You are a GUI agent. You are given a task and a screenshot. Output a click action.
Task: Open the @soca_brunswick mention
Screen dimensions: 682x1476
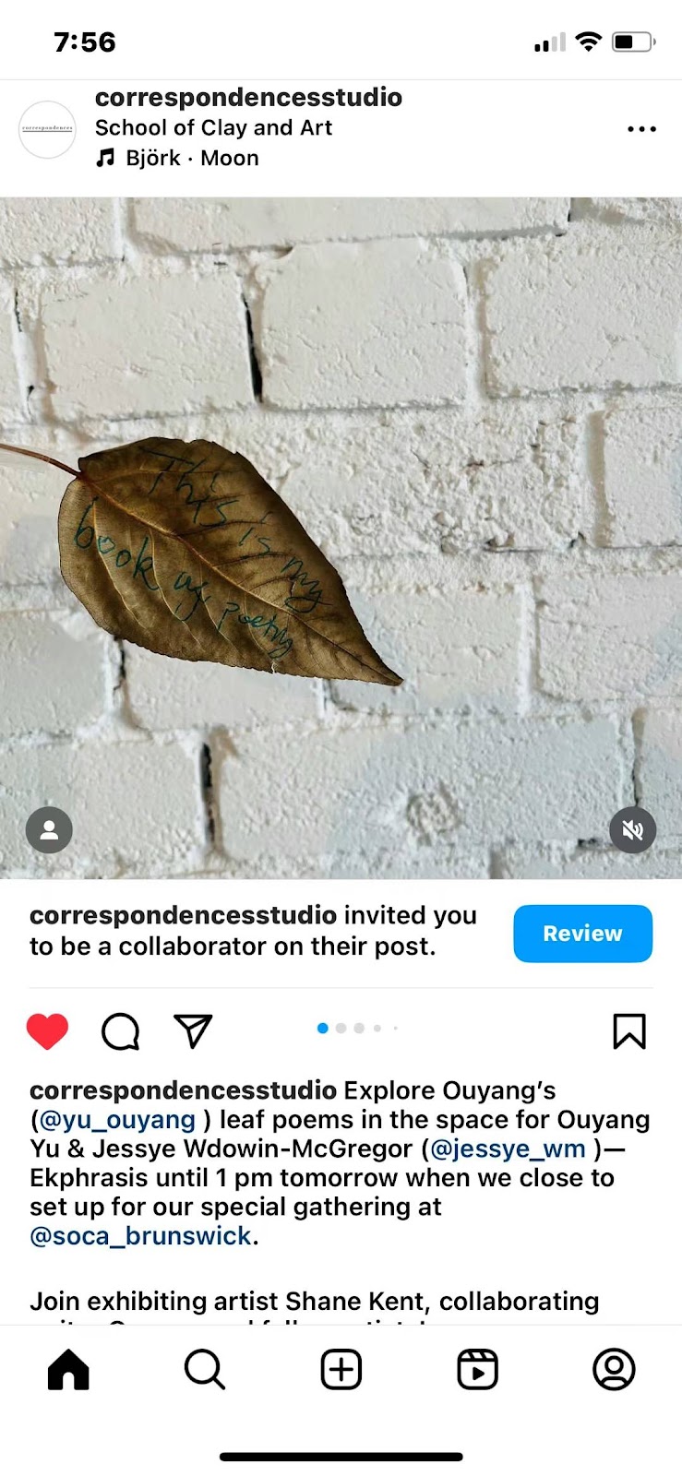point(140,1236)
